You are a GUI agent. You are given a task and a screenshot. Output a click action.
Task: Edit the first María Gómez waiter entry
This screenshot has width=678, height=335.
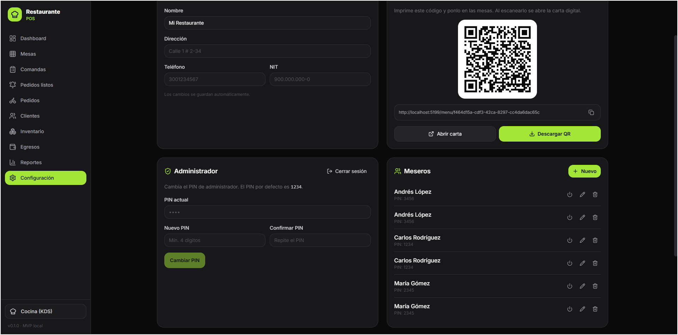click(582, 286)
